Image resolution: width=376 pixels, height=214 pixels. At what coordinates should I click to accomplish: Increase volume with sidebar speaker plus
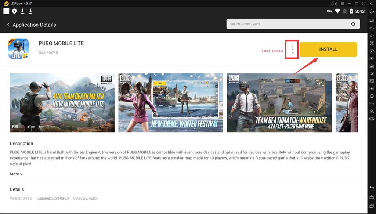click(372, 28)
